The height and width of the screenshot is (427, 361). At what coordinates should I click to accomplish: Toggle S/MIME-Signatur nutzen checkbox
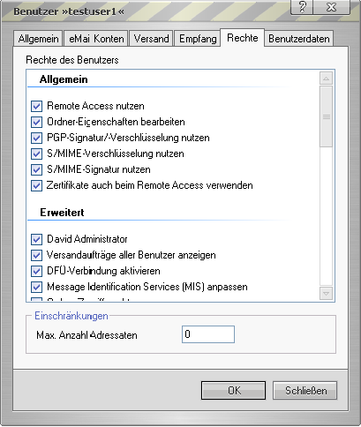36,169
